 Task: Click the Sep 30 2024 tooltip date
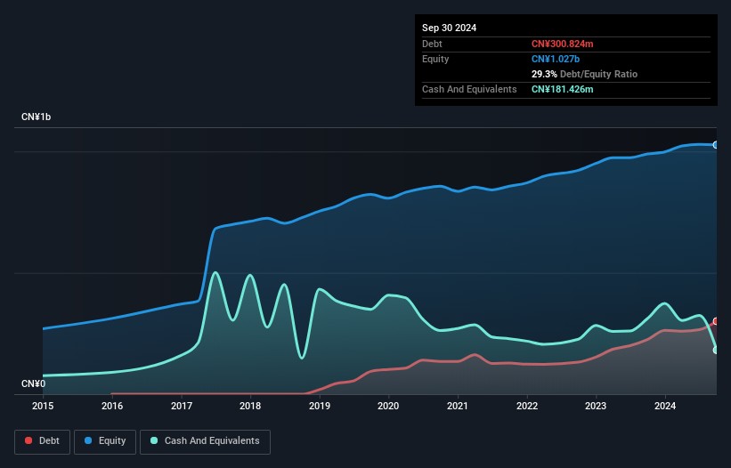[x=450, y=28]
